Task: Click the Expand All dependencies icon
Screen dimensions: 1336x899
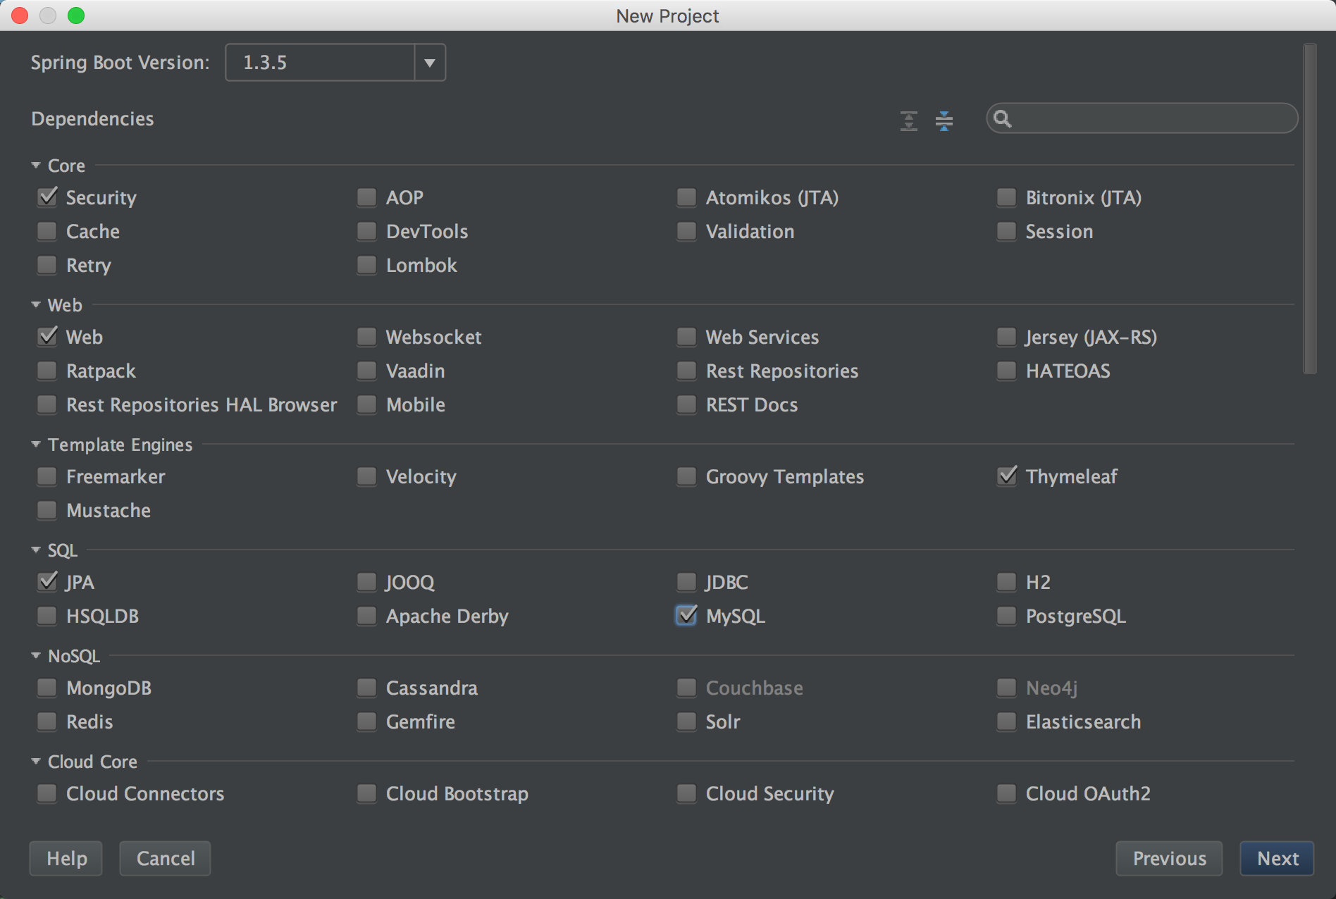Action: click(x=909, y=120)
